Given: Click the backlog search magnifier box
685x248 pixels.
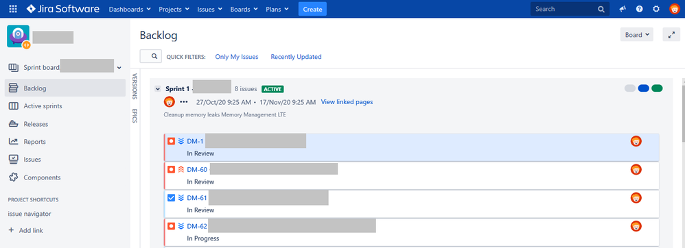Looking at the screenshot, I should 151,56.
